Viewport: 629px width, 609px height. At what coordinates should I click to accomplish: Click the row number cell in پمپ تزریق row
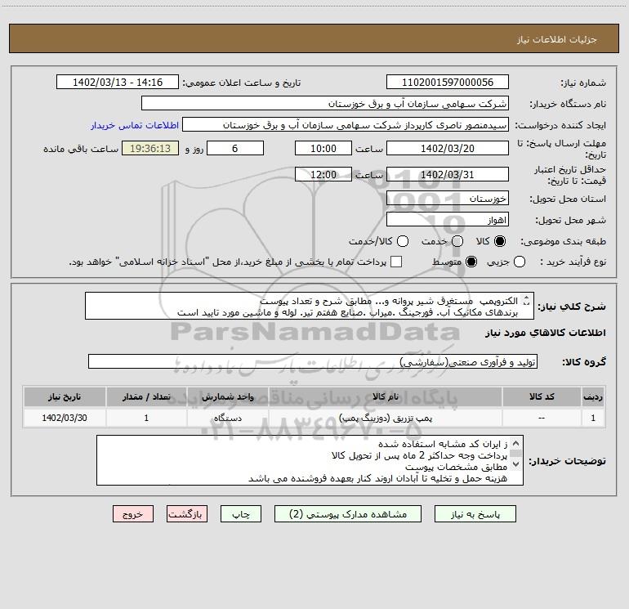click(x=593, y=418)
